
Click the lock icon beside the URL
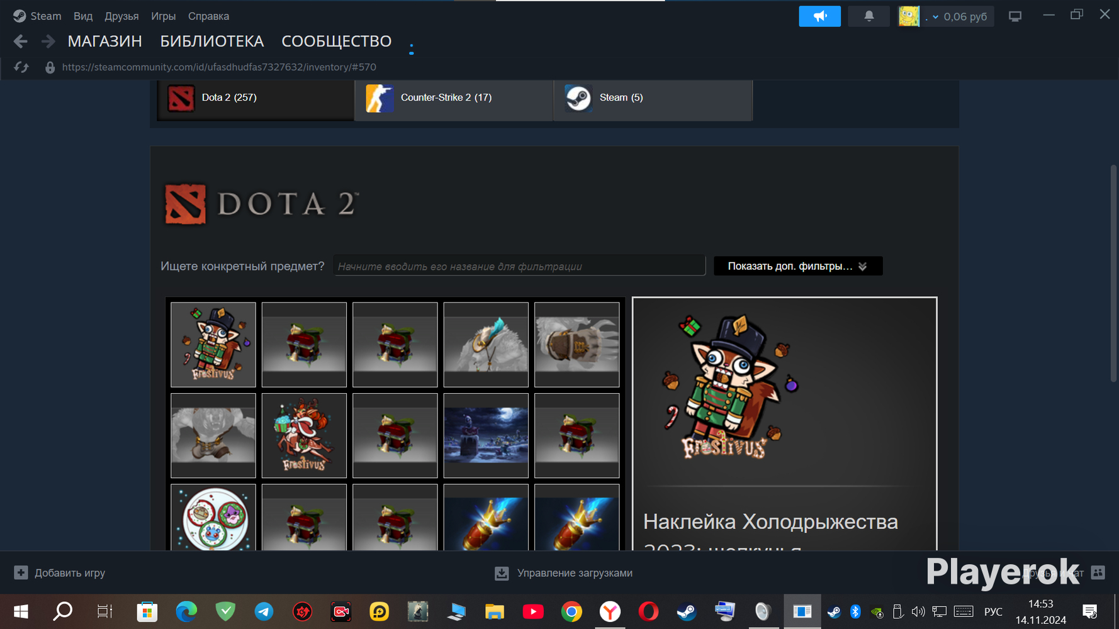pos(50,67)
